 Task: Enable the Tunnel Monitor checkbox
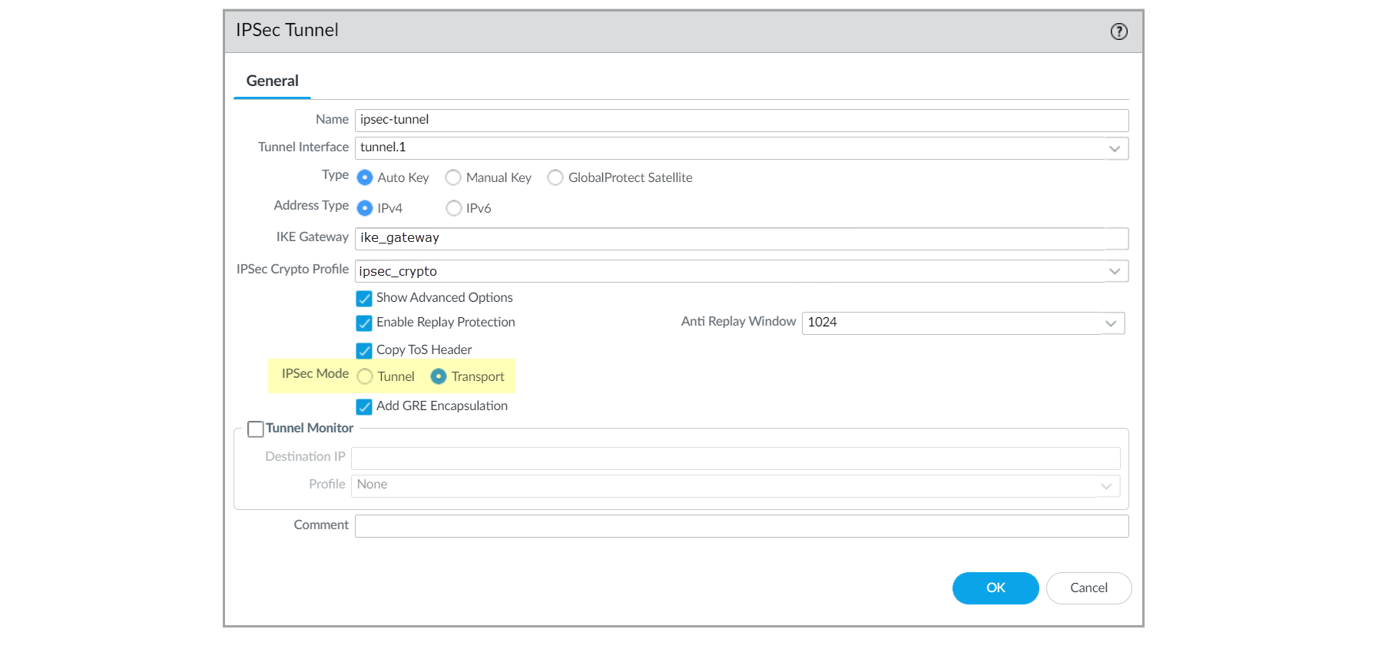[256, 429]
